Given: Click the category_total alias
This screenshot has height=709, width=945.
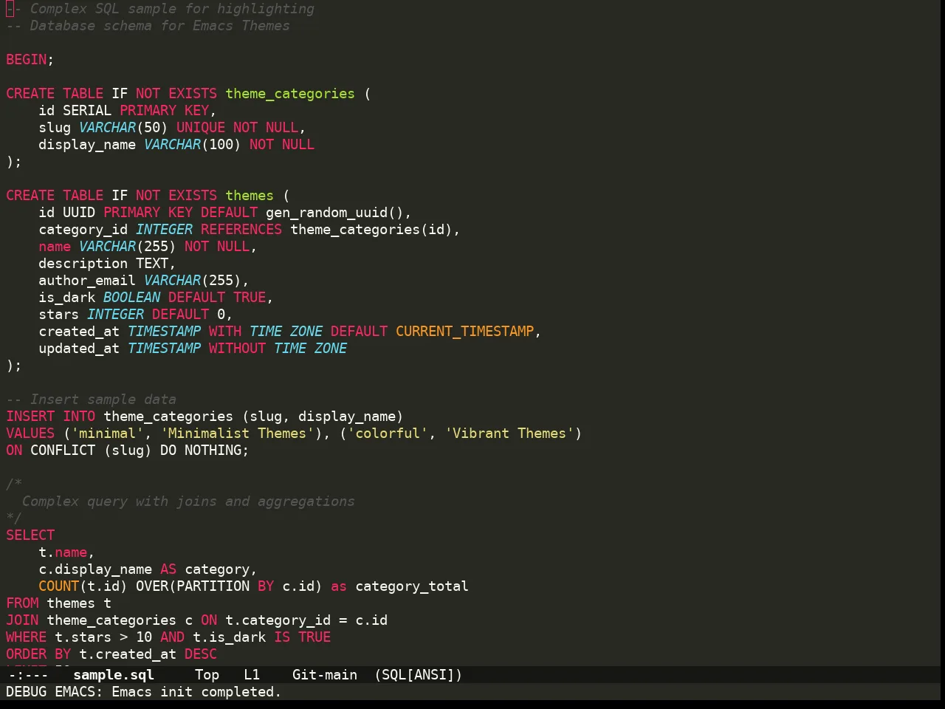Looking at the screenshot, I should pyautogui.click(x=412, y=586).
